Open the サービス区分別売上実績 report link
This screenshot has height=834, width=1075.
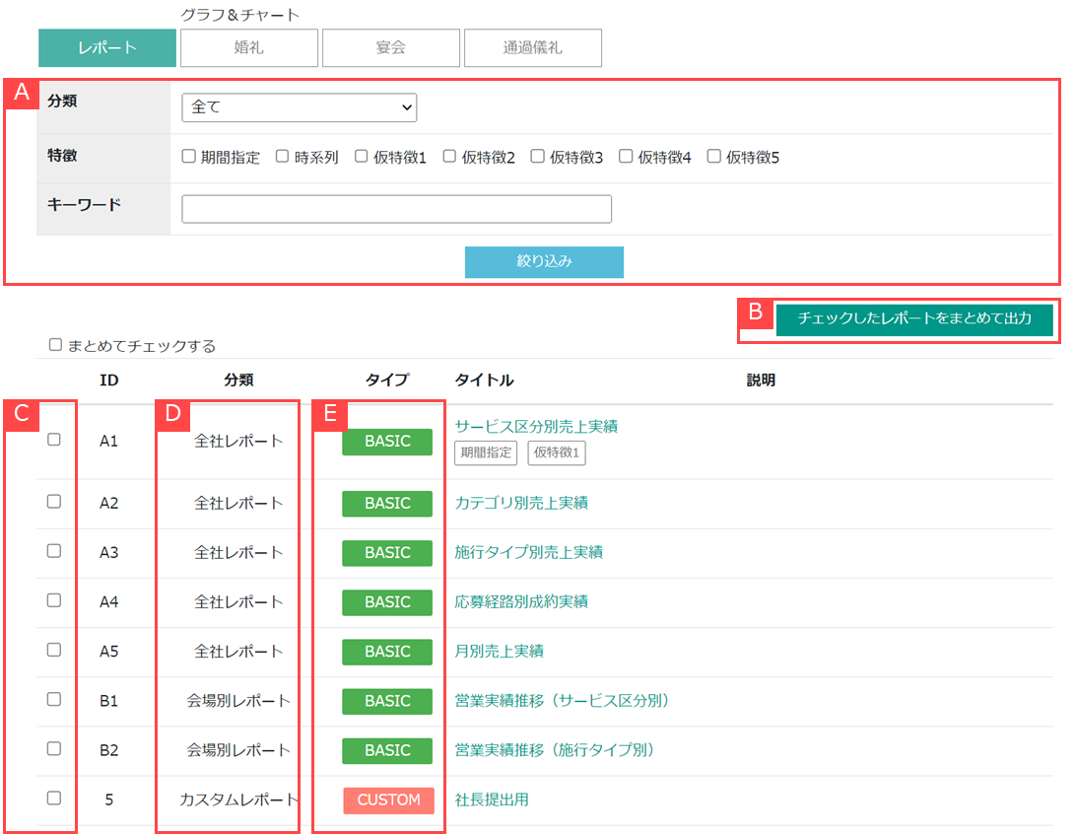pyautogui.click(x=536, y=426)
